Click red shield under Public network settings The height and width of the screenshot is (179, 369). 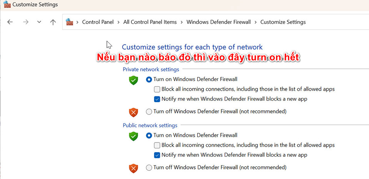[133, 168]
